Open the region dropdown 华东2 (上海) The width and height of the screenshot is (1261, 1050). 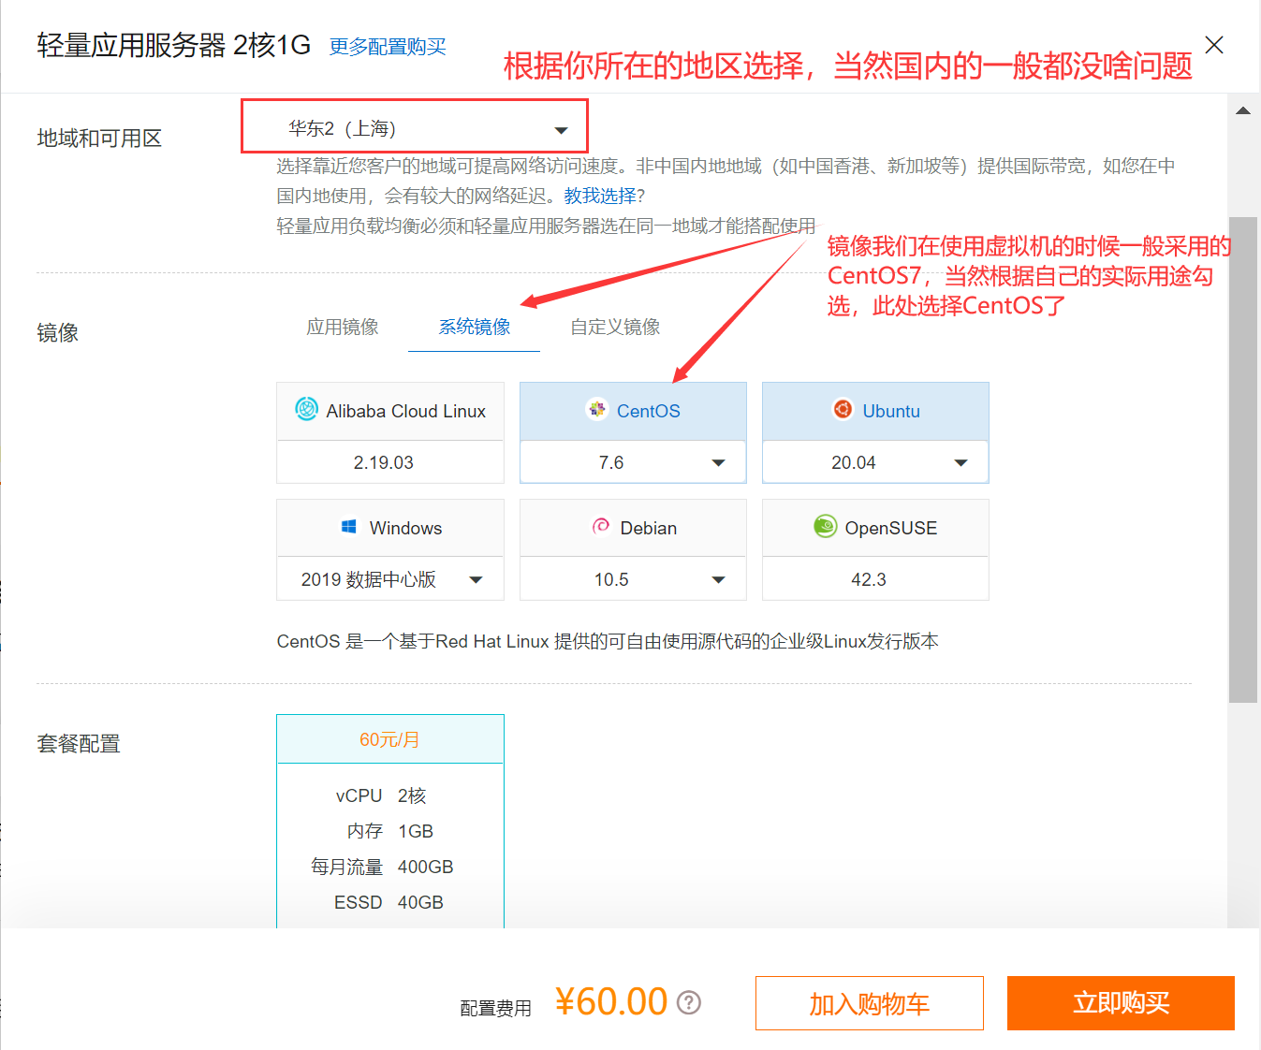click(x=415, y=126)
